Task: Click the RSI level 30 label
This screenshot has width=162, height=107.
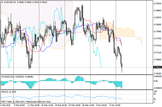Action: click(x=154, y=99)
